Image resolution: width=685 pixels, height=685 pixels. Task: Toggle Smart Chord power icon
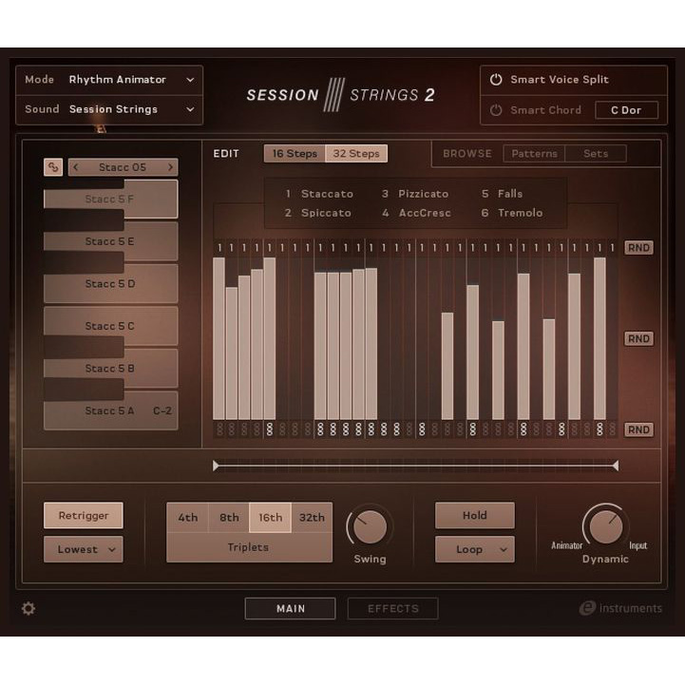pyautogui.click(x=495, y=110)
